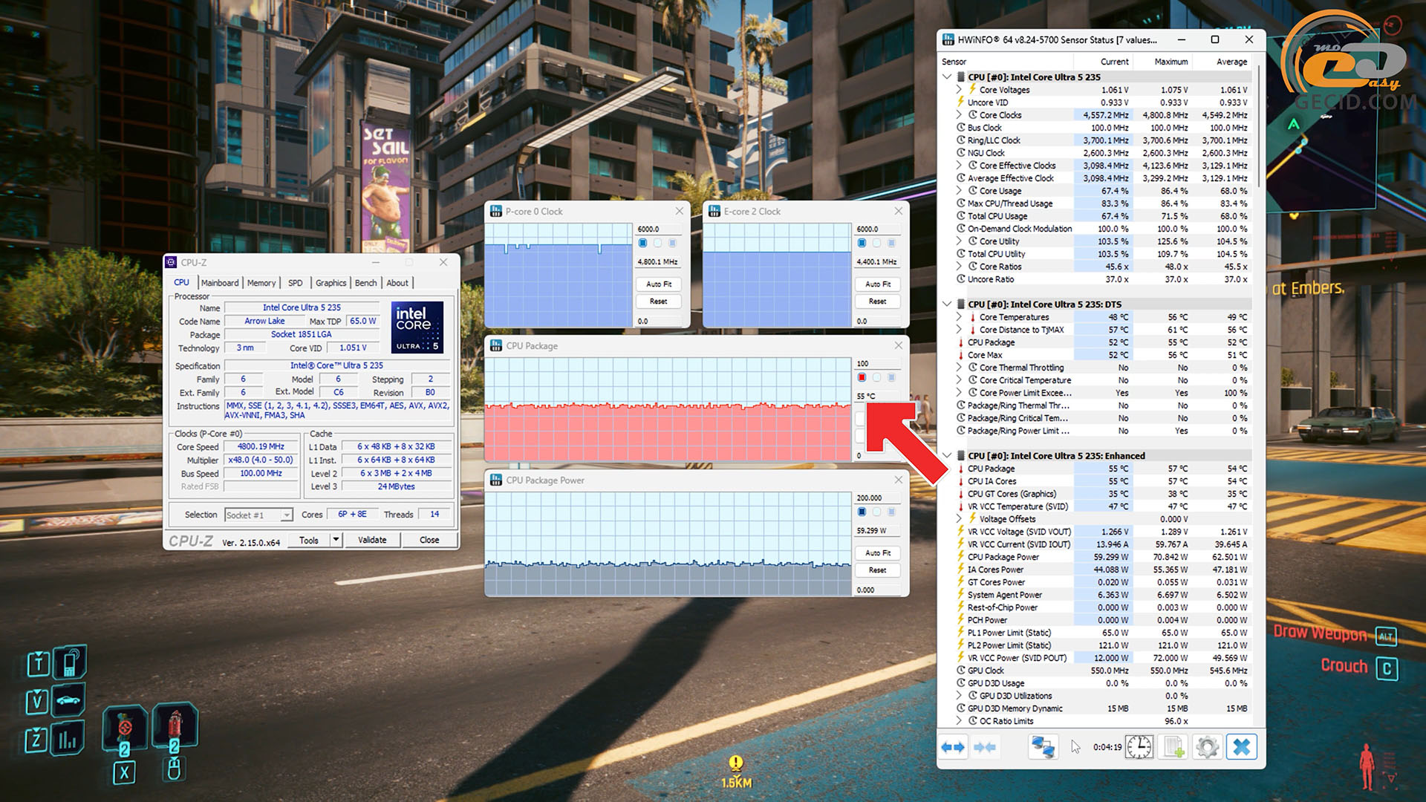
Task: Expand the Core Temperatures row
Action: coord(959,317)
